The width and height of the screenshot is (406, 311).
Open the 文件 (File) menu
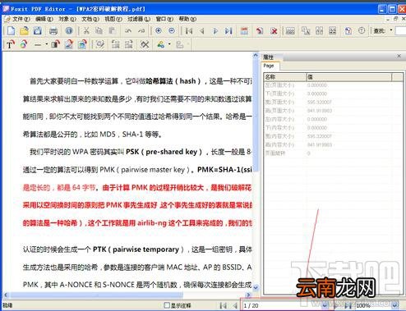pos(21,19)
